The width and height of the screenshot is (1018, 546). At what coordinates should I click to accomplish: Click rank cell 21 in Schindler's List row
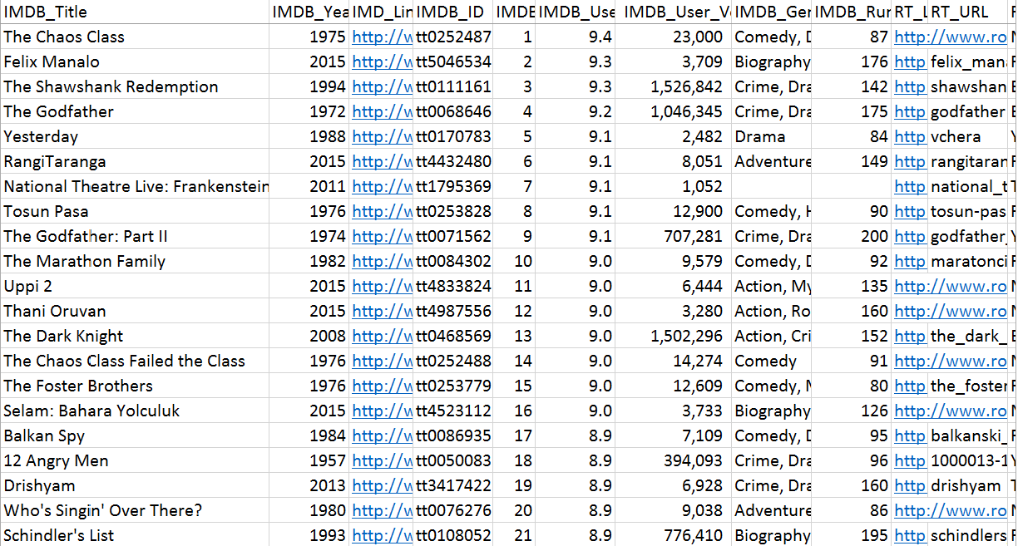[514, 535]
